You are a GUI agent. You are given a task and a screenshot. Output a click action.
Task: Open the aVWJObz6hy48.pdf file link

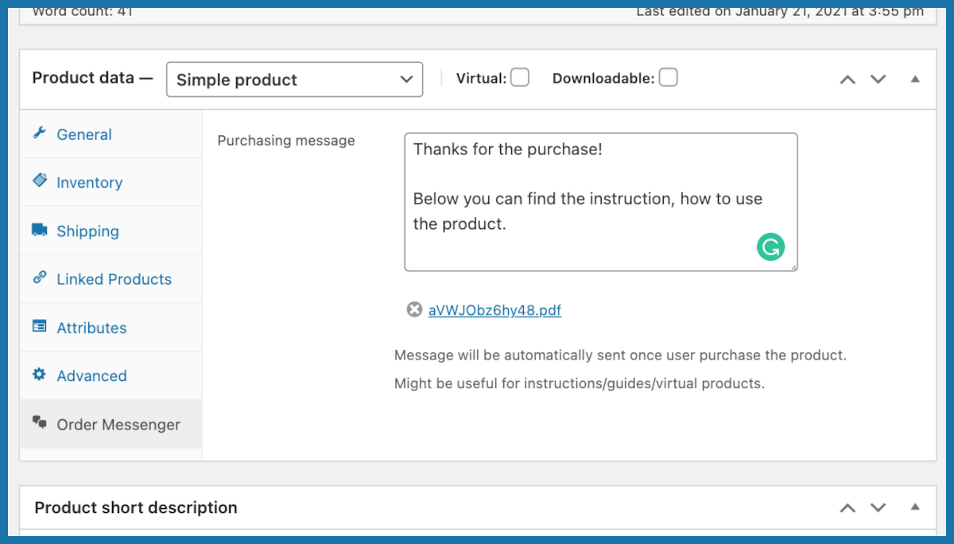tap(494, 309)
